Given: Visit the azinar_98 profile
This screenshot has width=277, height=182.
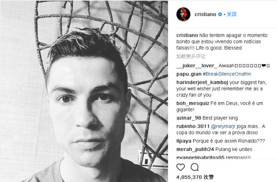Looking at the screenshot, I should click(x=189, y=118).
